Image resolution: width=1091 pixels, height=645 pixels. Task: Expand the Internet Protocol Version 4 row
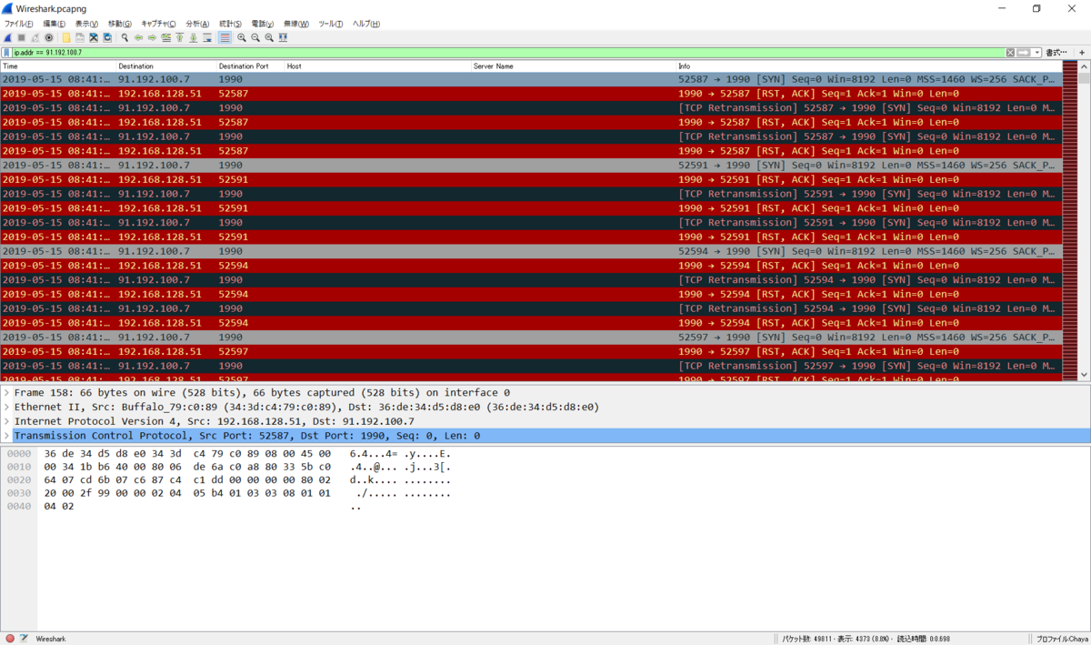click(x=6, y=421)
